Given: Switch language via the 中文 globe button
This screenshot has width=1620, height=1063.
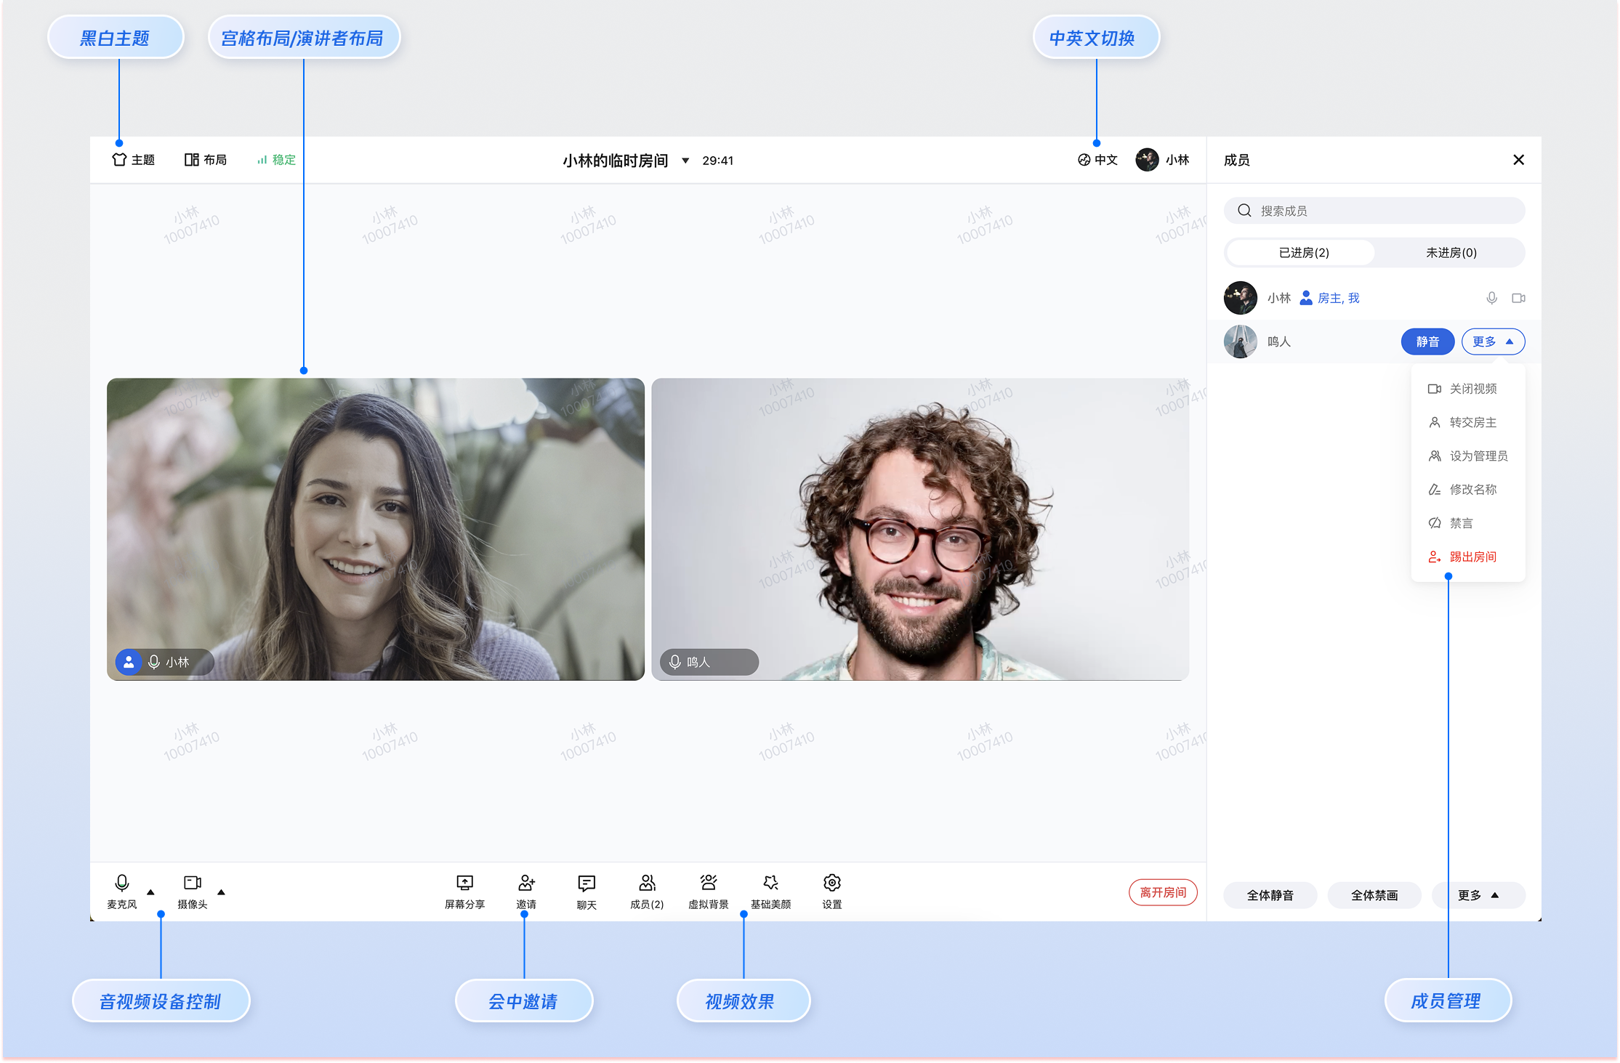Looking at the screenshot, I should click(1097, 160).
